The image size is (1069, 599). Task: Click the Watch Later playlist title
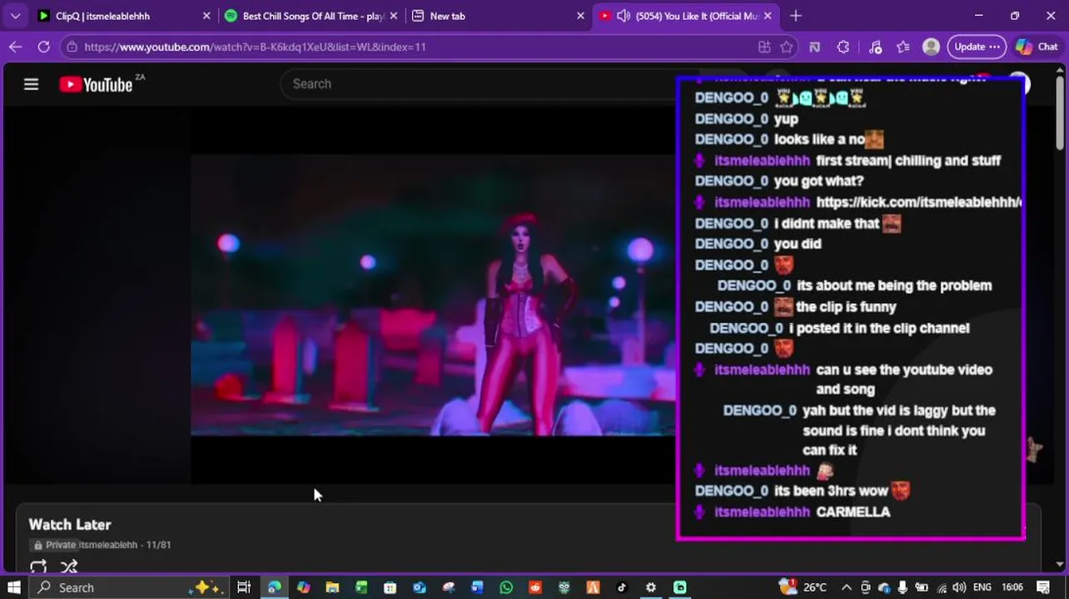tap(70, 525)
